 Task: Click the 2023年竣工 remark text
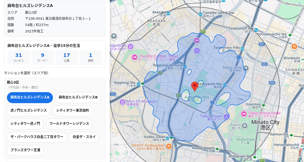click(x=34, y=31)
